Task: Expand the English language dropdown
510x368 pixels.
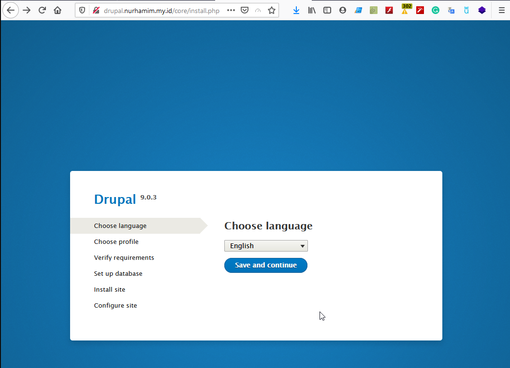Action: pos(266,246)
